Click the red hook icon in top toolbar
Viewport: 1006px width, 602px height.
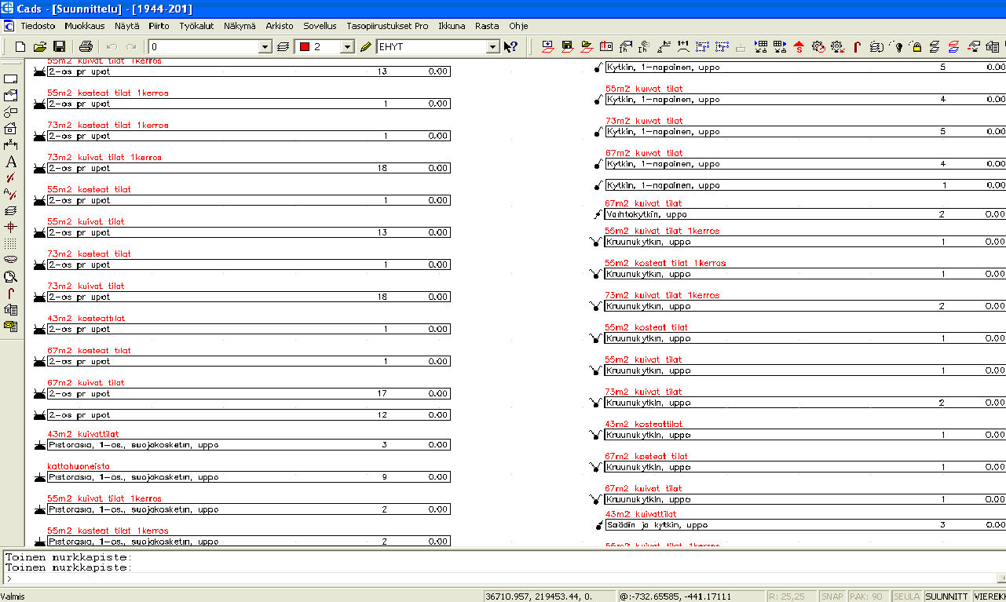click(858, 47)
